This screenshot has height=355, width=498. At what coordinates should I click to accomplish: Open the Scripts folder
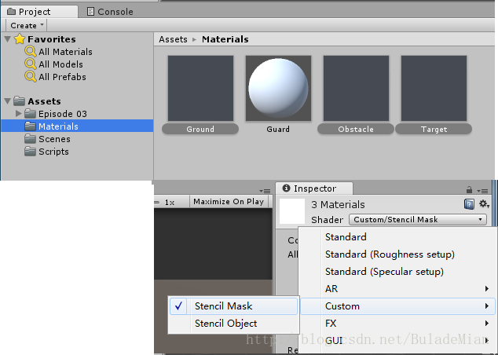[x=53, y=152]
